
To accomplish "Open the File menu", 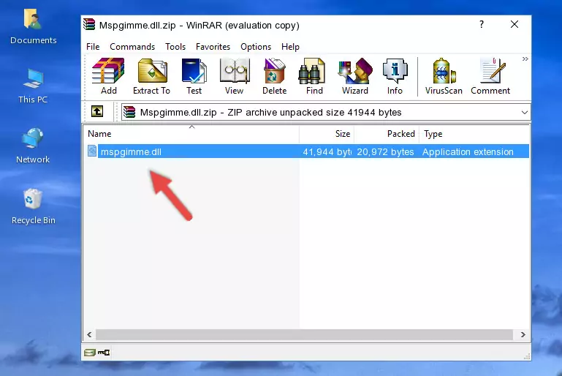I will point(93,47).
